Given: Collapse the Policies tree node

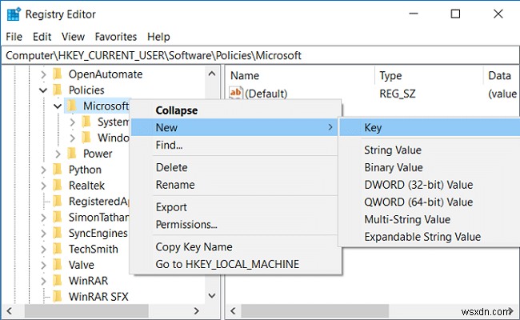Looking at the screenshot, I should 44,90.
